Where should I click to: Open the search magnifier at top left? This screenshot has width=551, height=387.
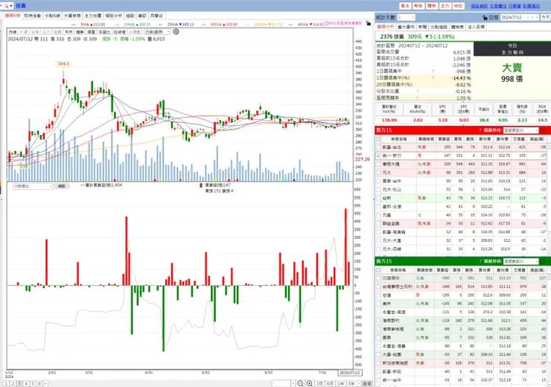point(7,6)
